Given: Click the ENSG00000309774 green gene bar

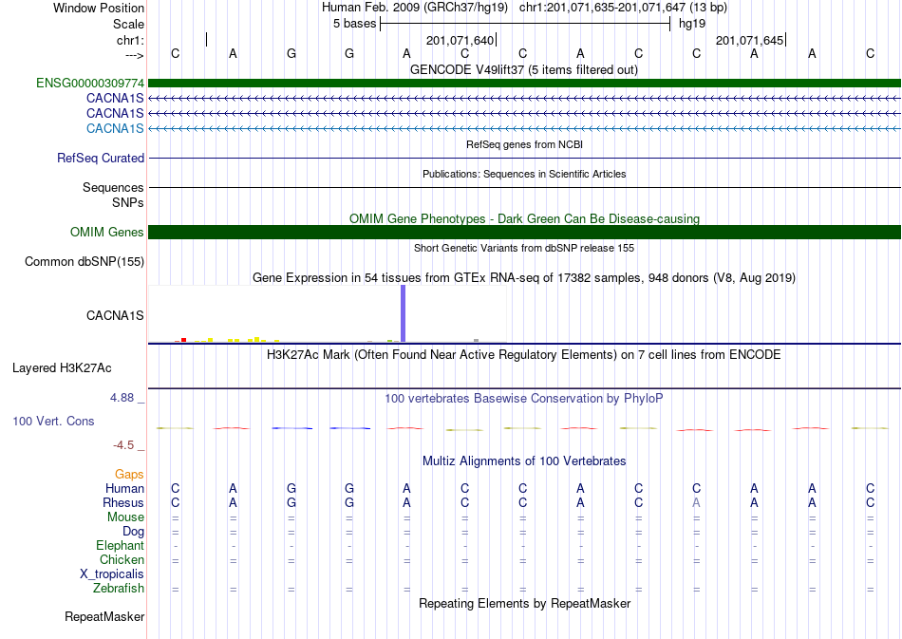Looking at the screenshot, I should click(524, 84).
